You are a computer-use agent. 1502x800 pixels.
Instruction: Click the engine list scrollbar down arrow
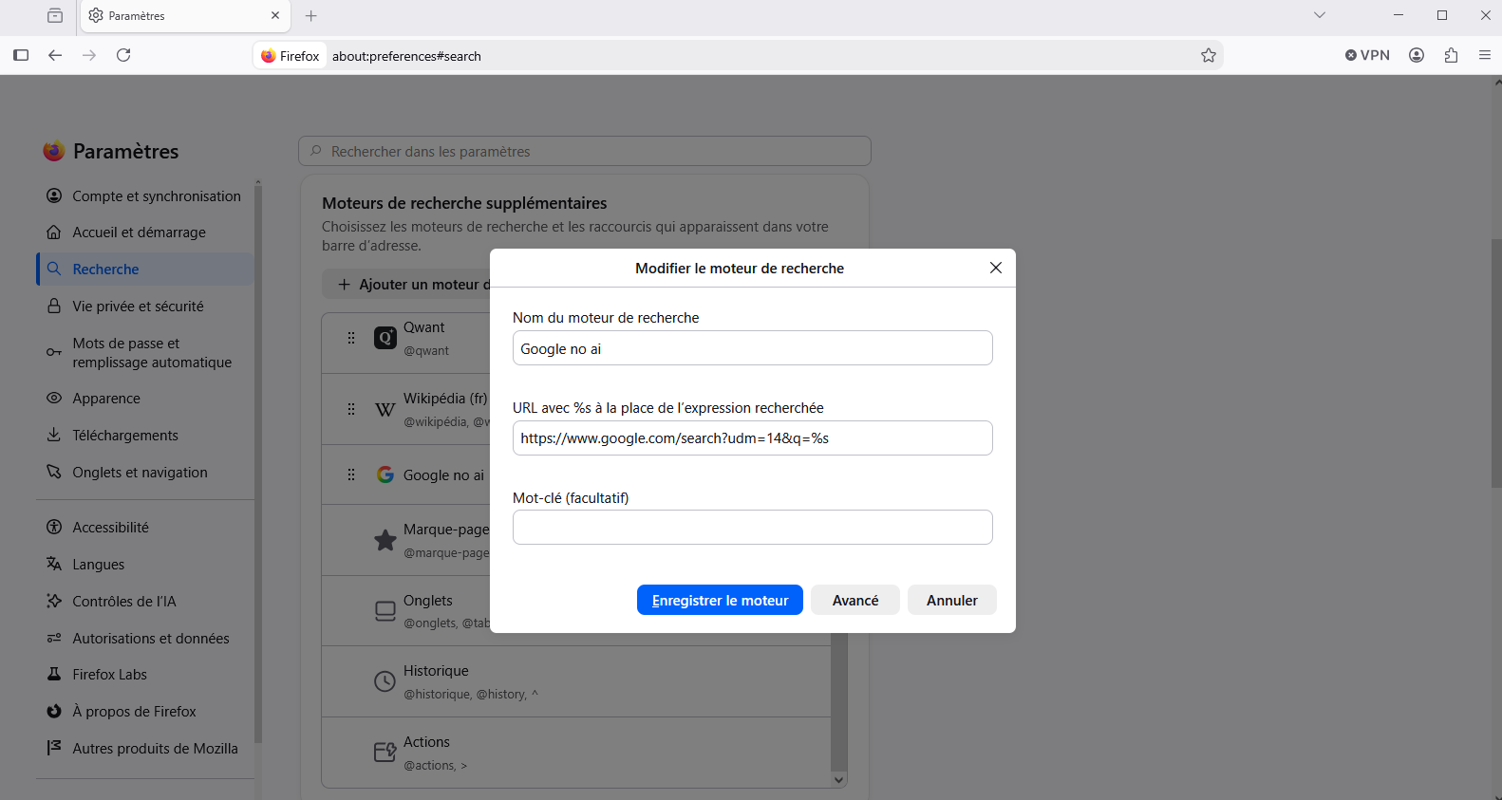pos(838,779)
